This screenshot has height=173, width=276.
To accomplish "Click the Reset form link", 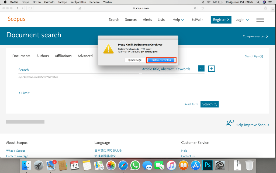I will pos(191,104).
